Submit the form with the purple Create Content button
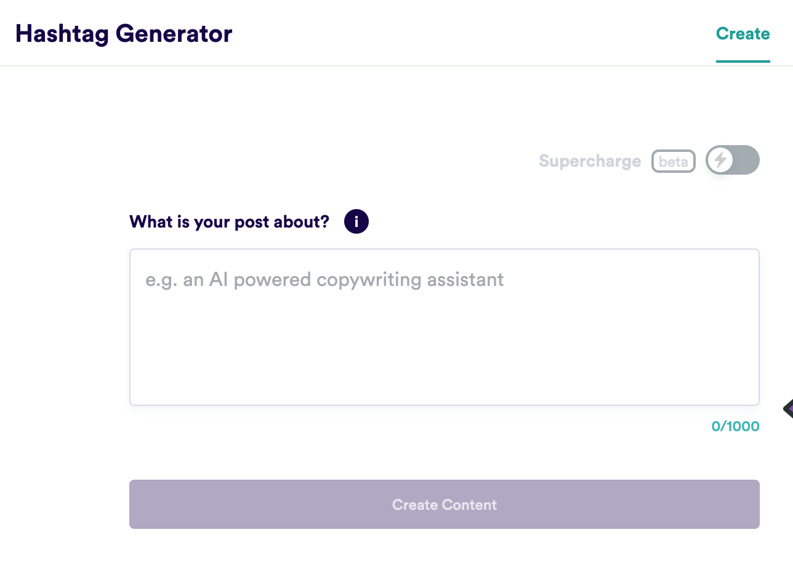Image resolution: width=793 pixels, height=567 pixels. point(444,504)
